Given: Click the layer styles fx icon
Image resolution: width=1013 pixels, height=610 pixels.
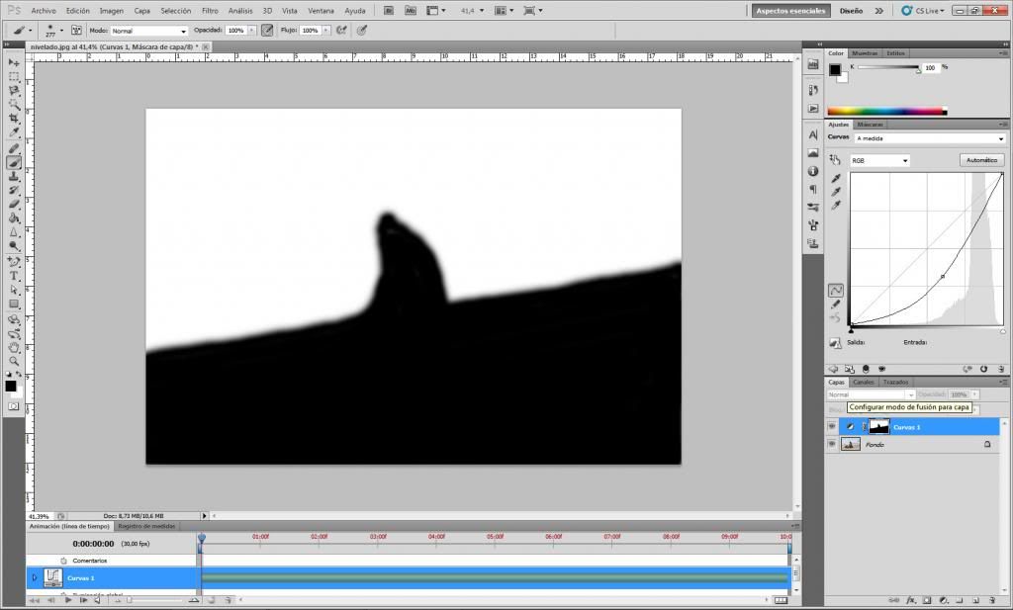Looking at the screenshot, I should click(910, 600).
